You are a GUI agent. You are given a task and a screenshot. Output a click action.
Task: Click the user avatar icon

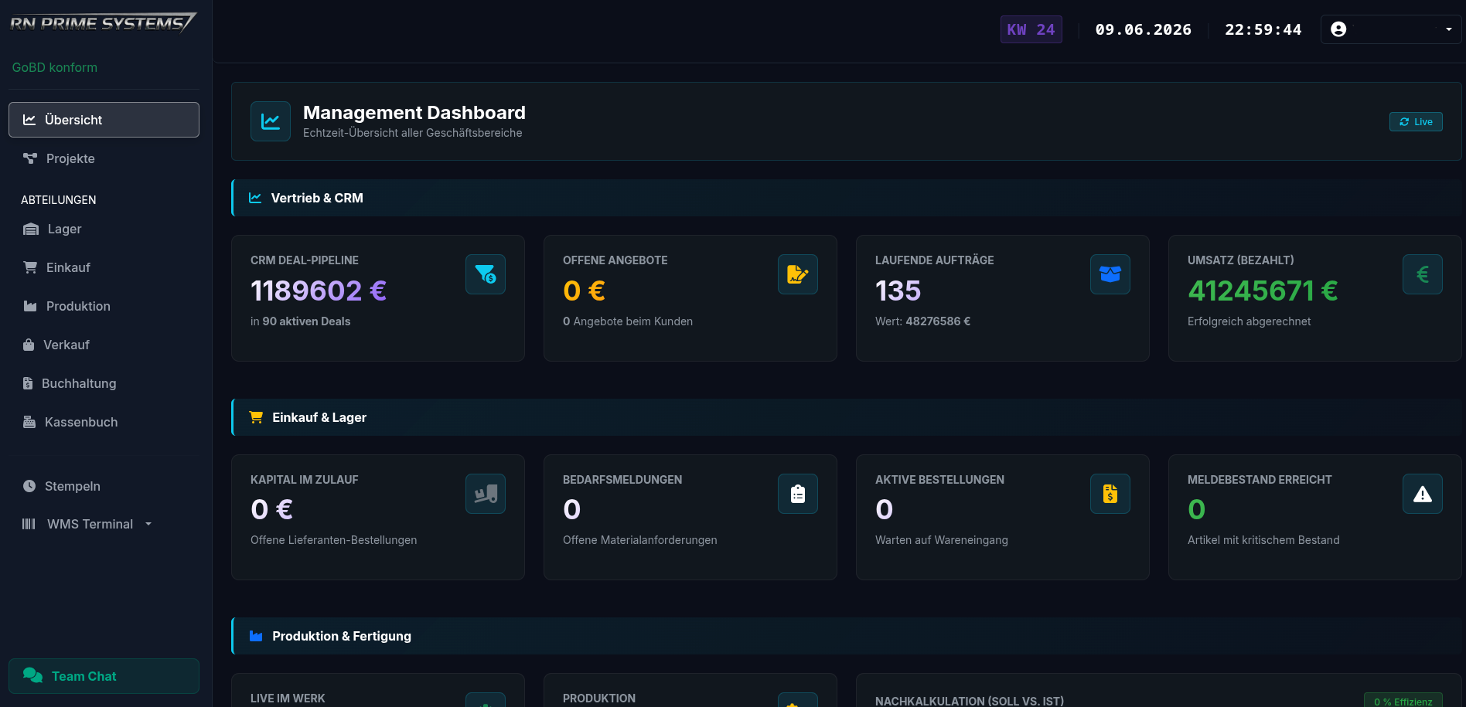pos(1338,29)
